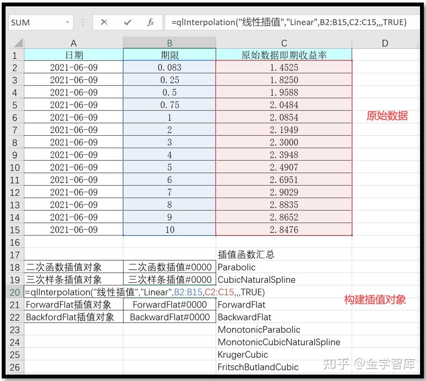Confirm the formula with the checkmark icon
This screenshot has width=426, height=381.
126,22
